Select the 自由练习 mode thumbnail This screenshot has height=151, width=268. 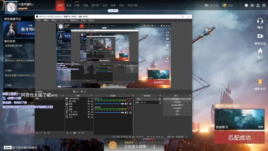pos(240,119)
